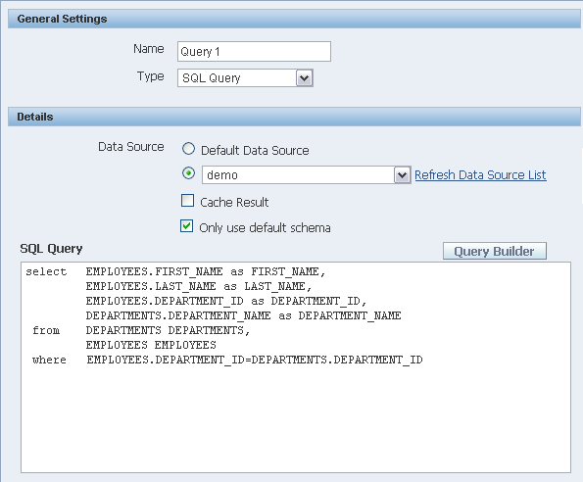Click the EMPLOYEES.LAST_NAME line in the query
The image size is (583, 482).
coord(199,286)
